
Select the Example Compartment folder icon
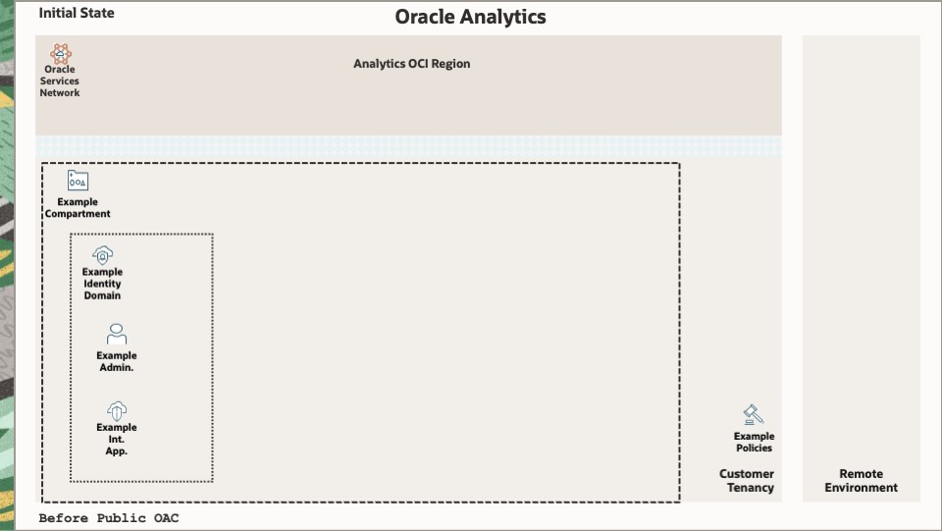click(x=78, y=181)
